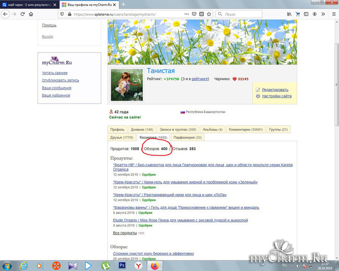Click Опубликовать запись in sidebar
This screenshot has width=339, height=271.
tap(60, 80)
